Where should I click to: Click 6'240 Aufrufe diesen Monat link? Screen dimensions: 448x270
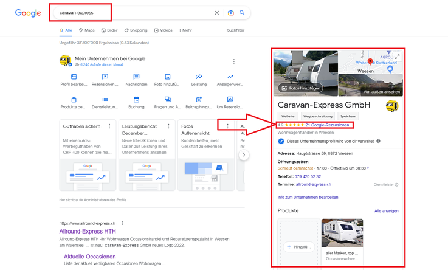click(102, 65)
